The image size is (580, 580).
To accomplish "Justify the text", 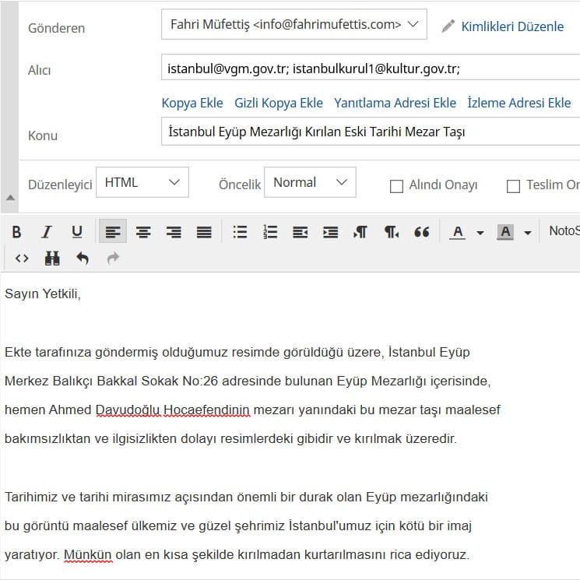I will 204,232.
